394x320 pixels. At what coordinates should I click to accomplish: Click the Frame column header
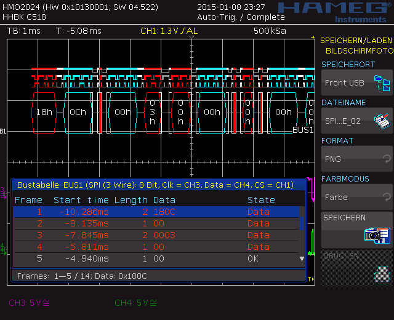(28, 200)
